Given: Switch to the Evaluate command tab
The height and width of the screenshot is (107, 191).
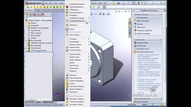Looking at the screenshot, I should 47,10.
